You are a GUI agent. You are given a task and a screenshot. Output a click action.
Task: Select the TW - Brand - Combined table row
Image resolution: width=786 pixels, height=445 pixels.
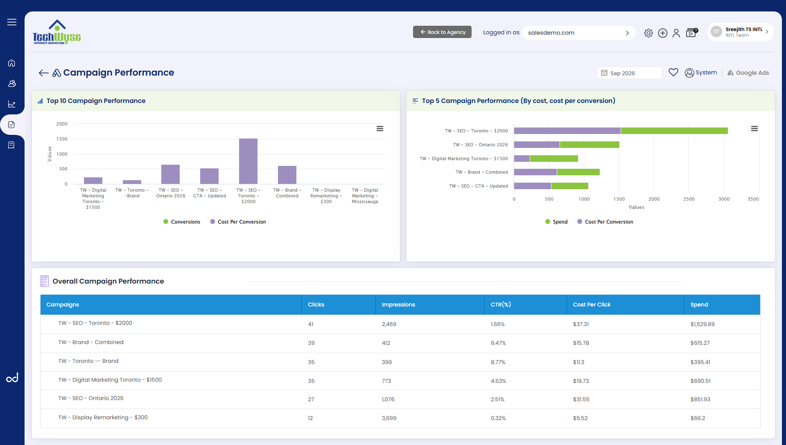pyautogui.click(x=400, y=343)
